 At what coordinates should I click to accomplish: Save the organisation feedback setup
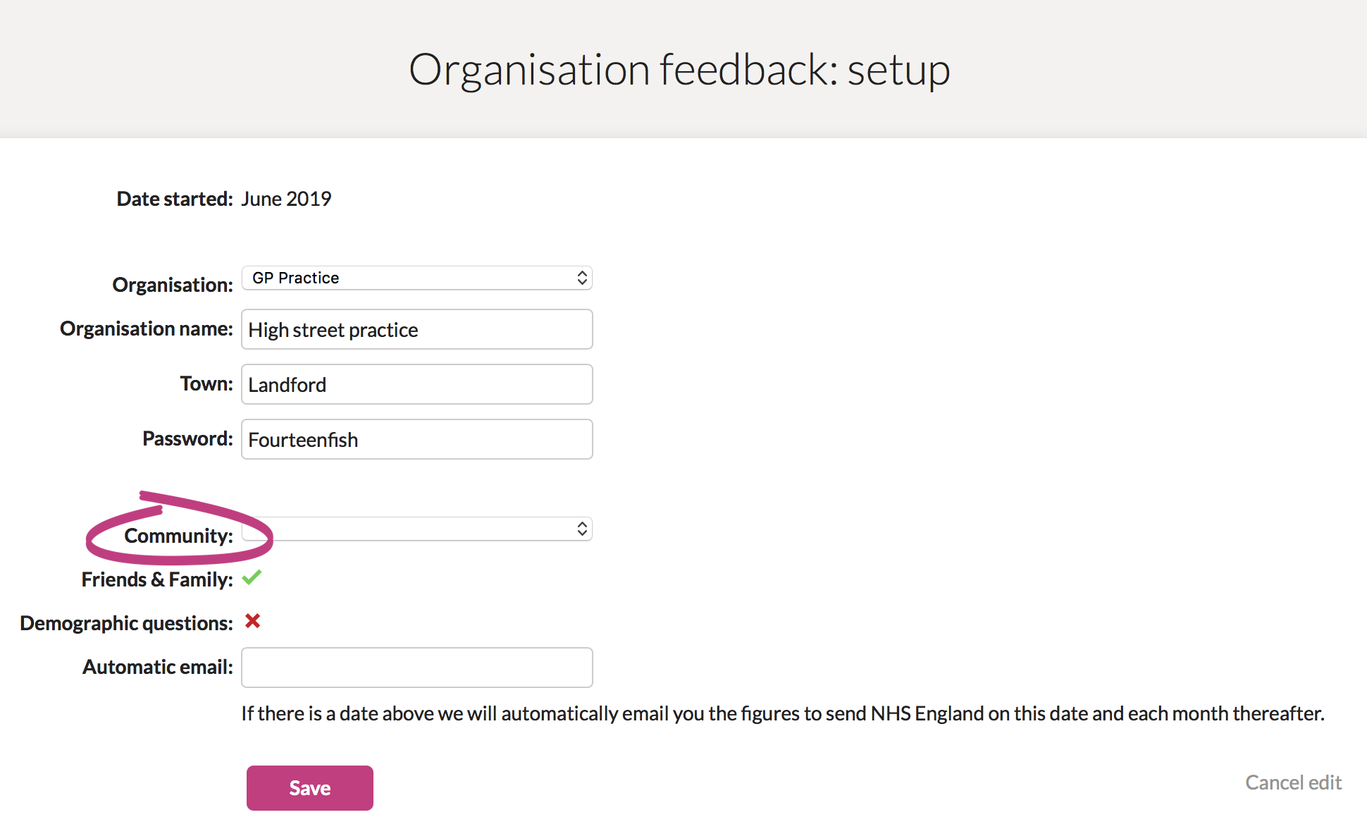point(310,788)
